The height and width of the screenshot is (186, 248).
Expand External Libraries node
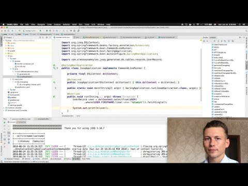tap(4, 108)
